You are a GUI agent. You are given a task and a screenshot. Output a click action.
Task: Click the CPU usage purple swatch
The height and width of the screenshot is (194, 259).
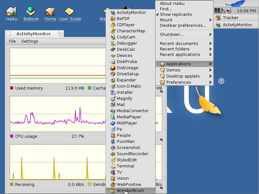[12, 136]
